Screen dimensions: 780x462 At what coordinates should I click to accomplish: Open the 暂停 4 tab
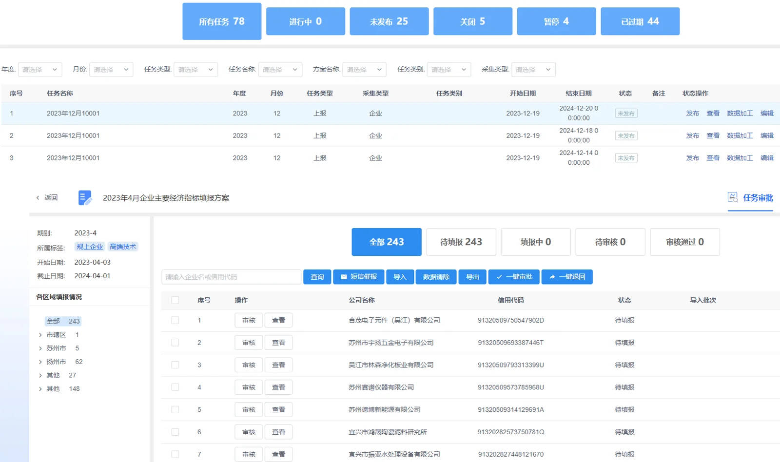556,21
